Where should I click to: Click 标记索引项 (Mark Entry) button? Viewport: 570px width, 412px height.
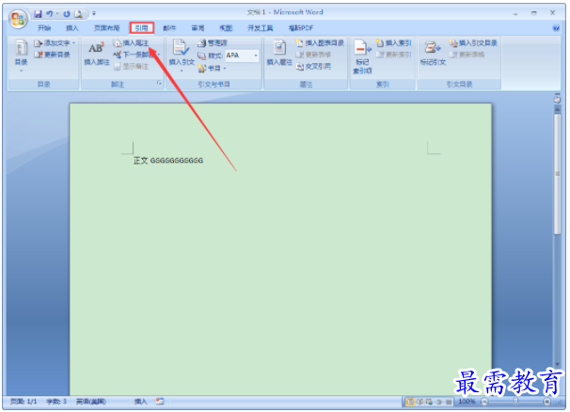[x=362, y=56]
